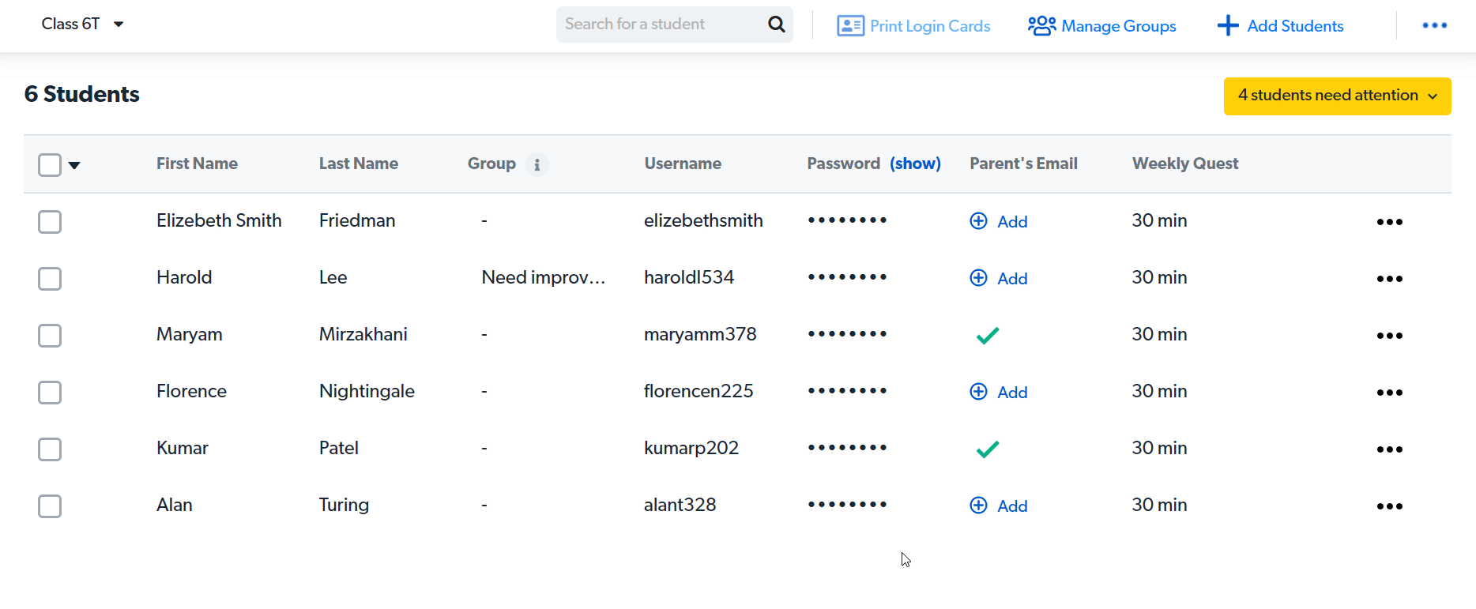1476x609 pixels.
Task: Open the bulk selection dropdown arrow
Action: 74,165
